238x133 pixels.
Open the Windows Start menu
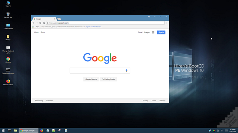click(x=3, y=130)
